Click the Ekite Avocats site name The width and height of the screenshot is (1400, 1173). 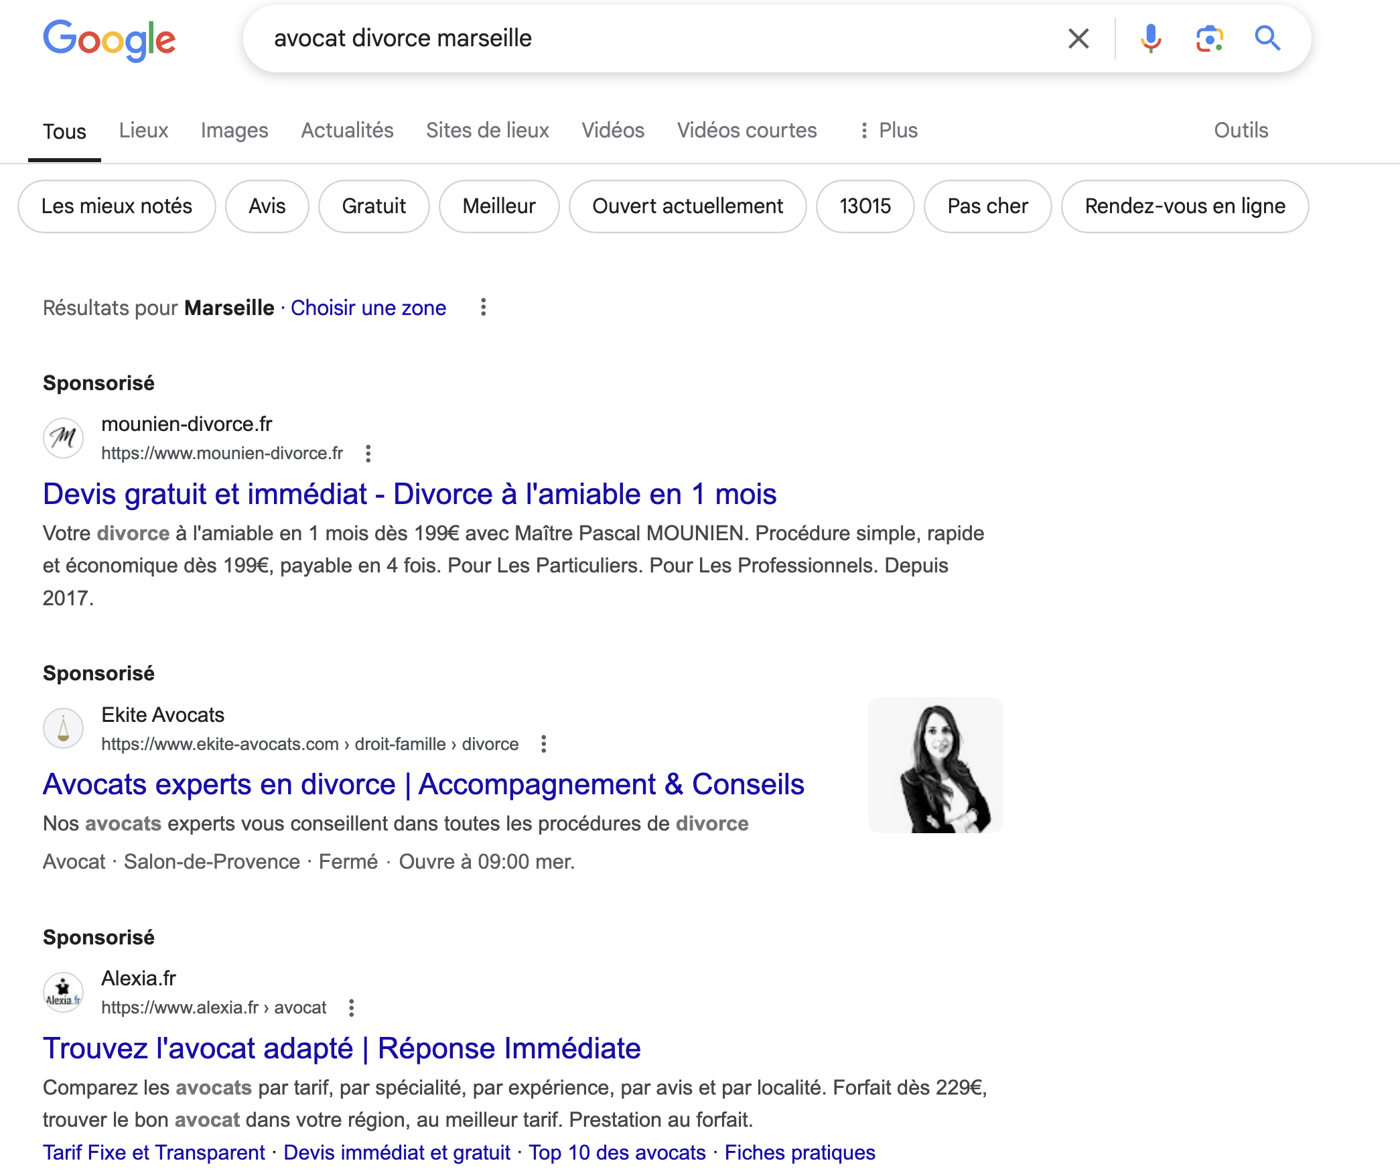[163, 715]
